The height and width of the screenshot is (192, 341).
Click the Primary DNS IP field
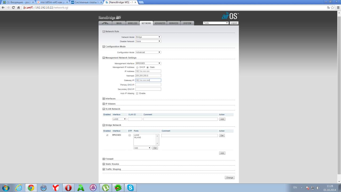click(x=148, y=85)
